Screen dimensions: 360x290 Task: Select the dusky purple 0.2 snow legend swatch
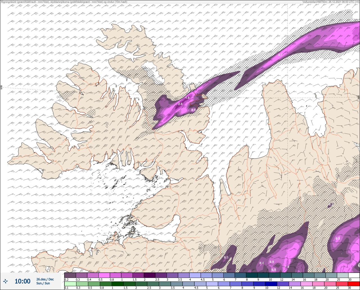70,275
